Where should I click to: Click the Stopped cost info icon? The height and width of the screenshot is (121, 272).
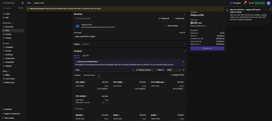(x=200, y=44)
